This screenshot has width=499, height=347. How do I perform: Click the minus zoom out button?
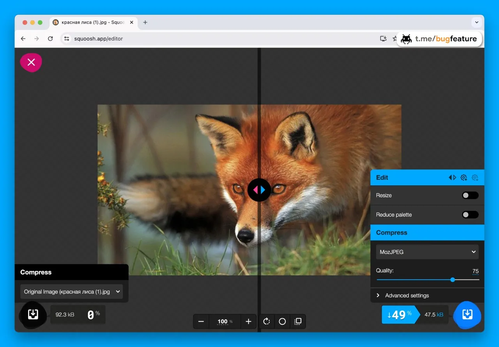201,322
